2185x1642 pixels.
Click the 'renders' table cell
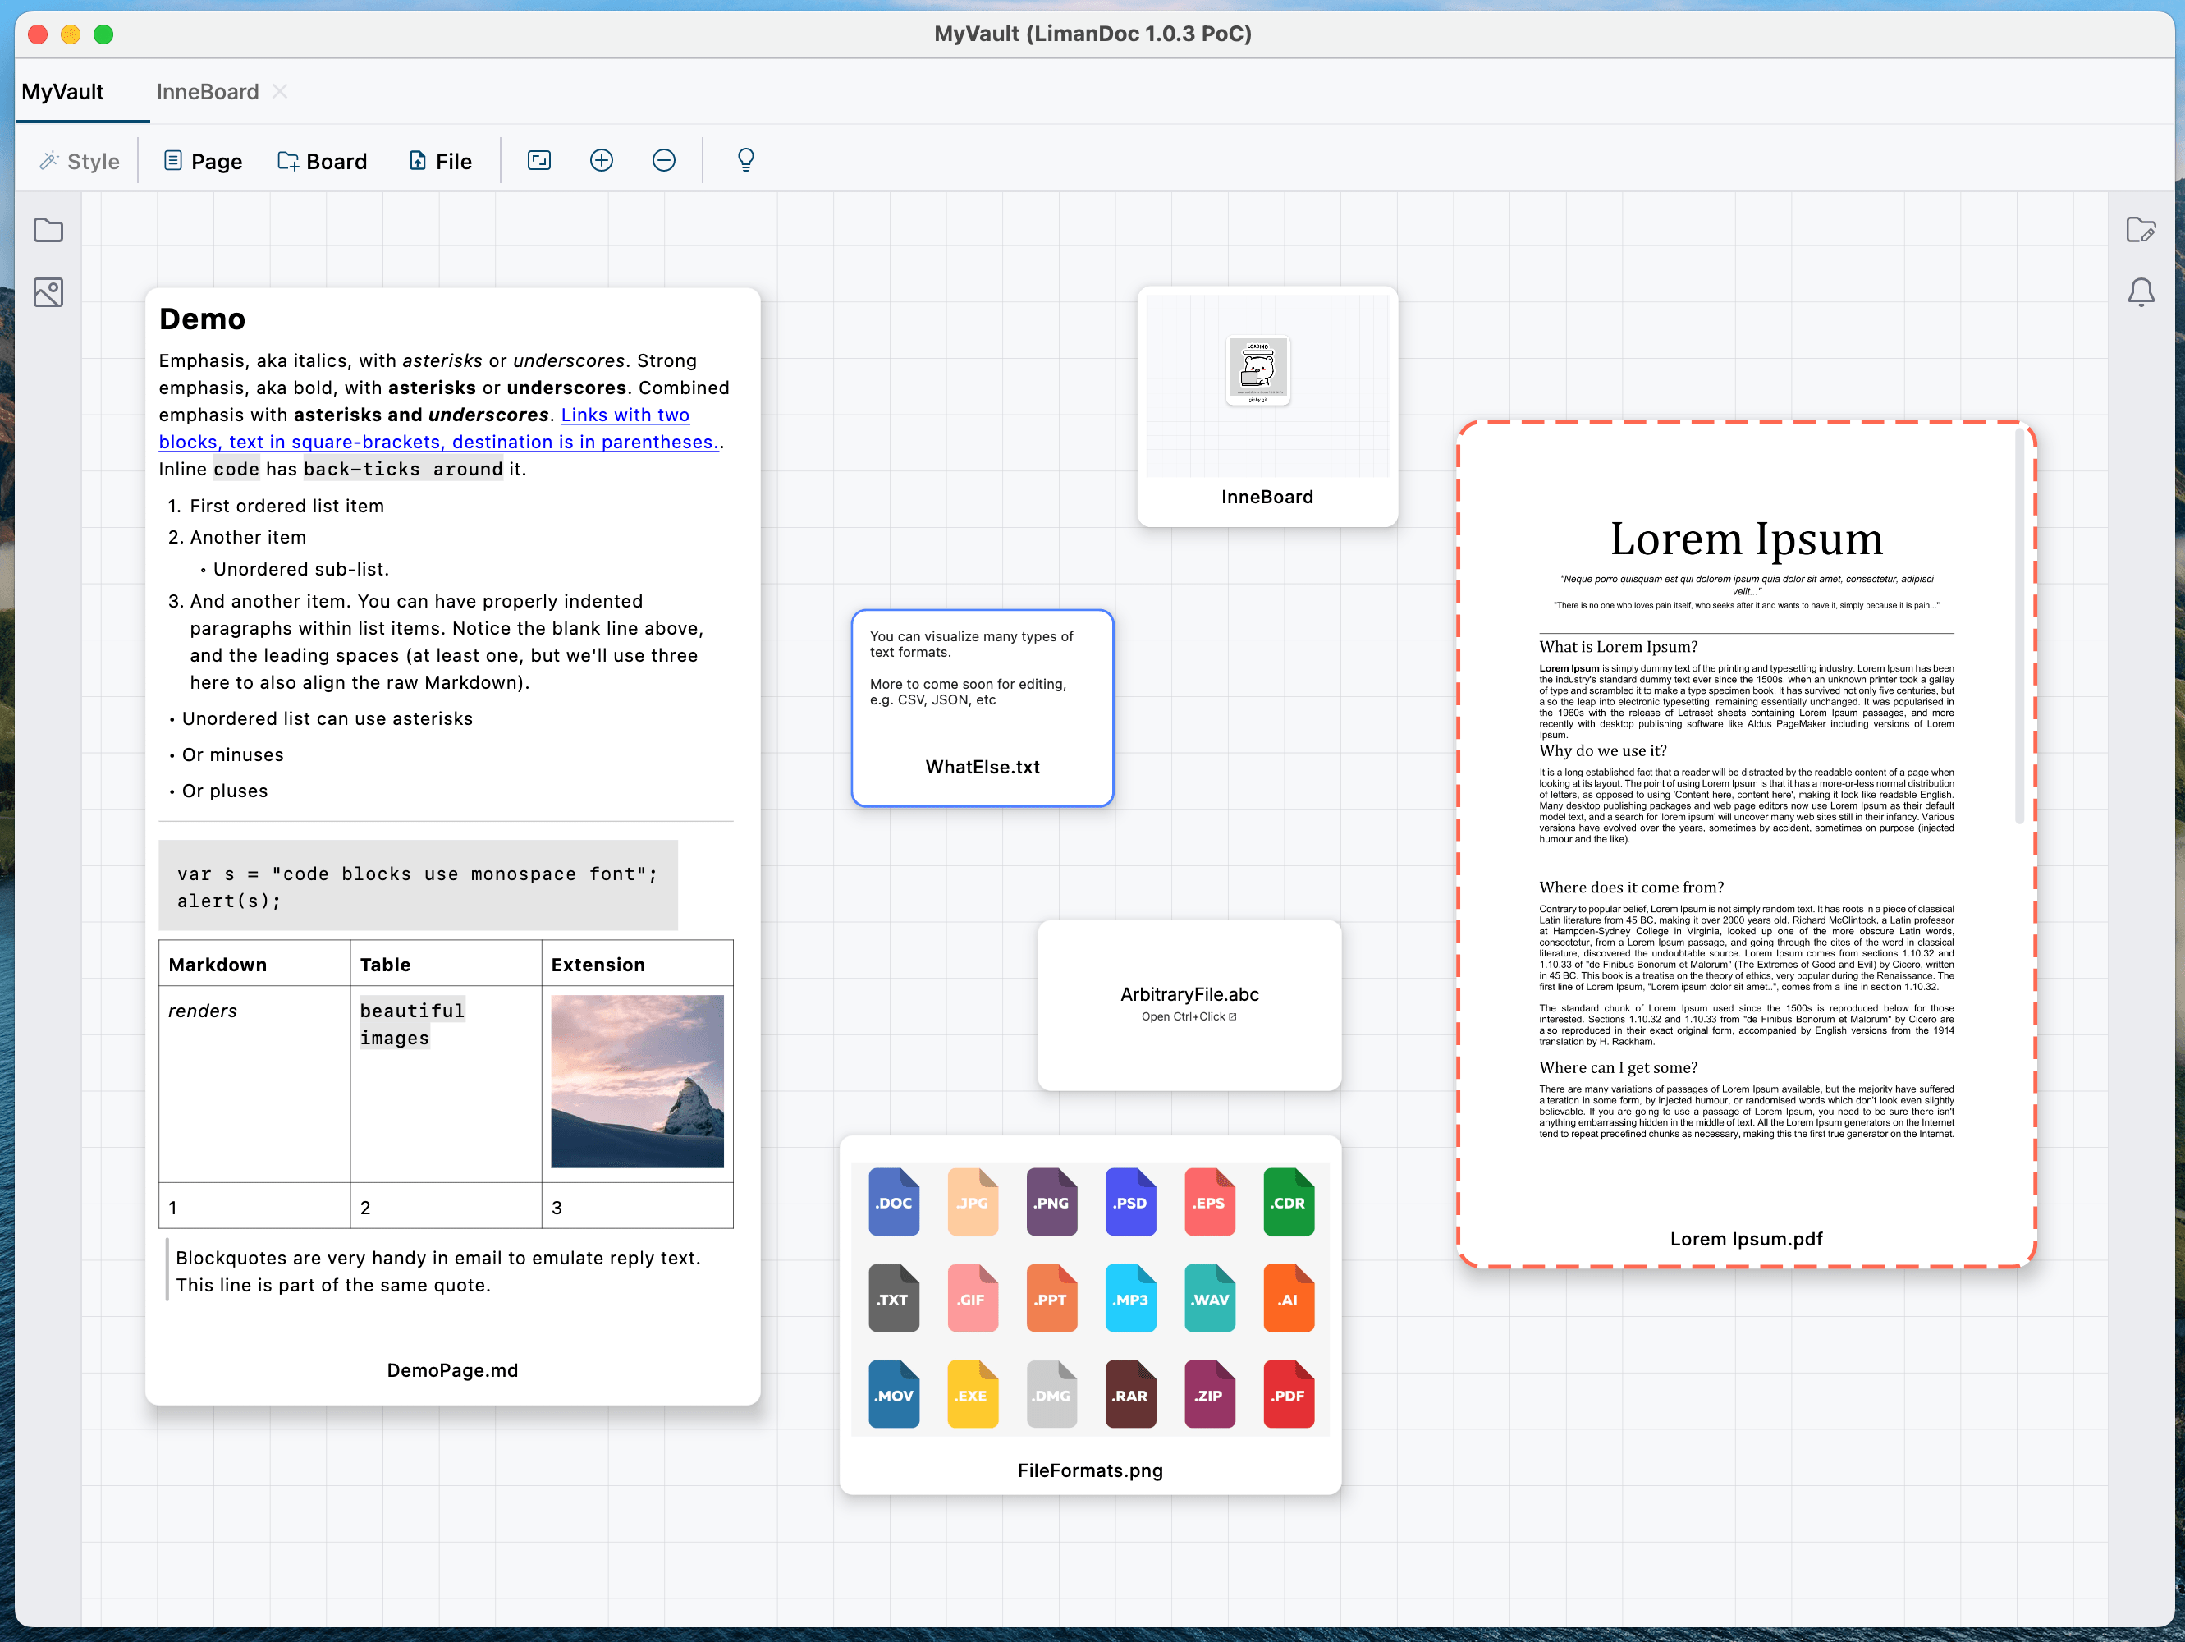[254, 1084]
